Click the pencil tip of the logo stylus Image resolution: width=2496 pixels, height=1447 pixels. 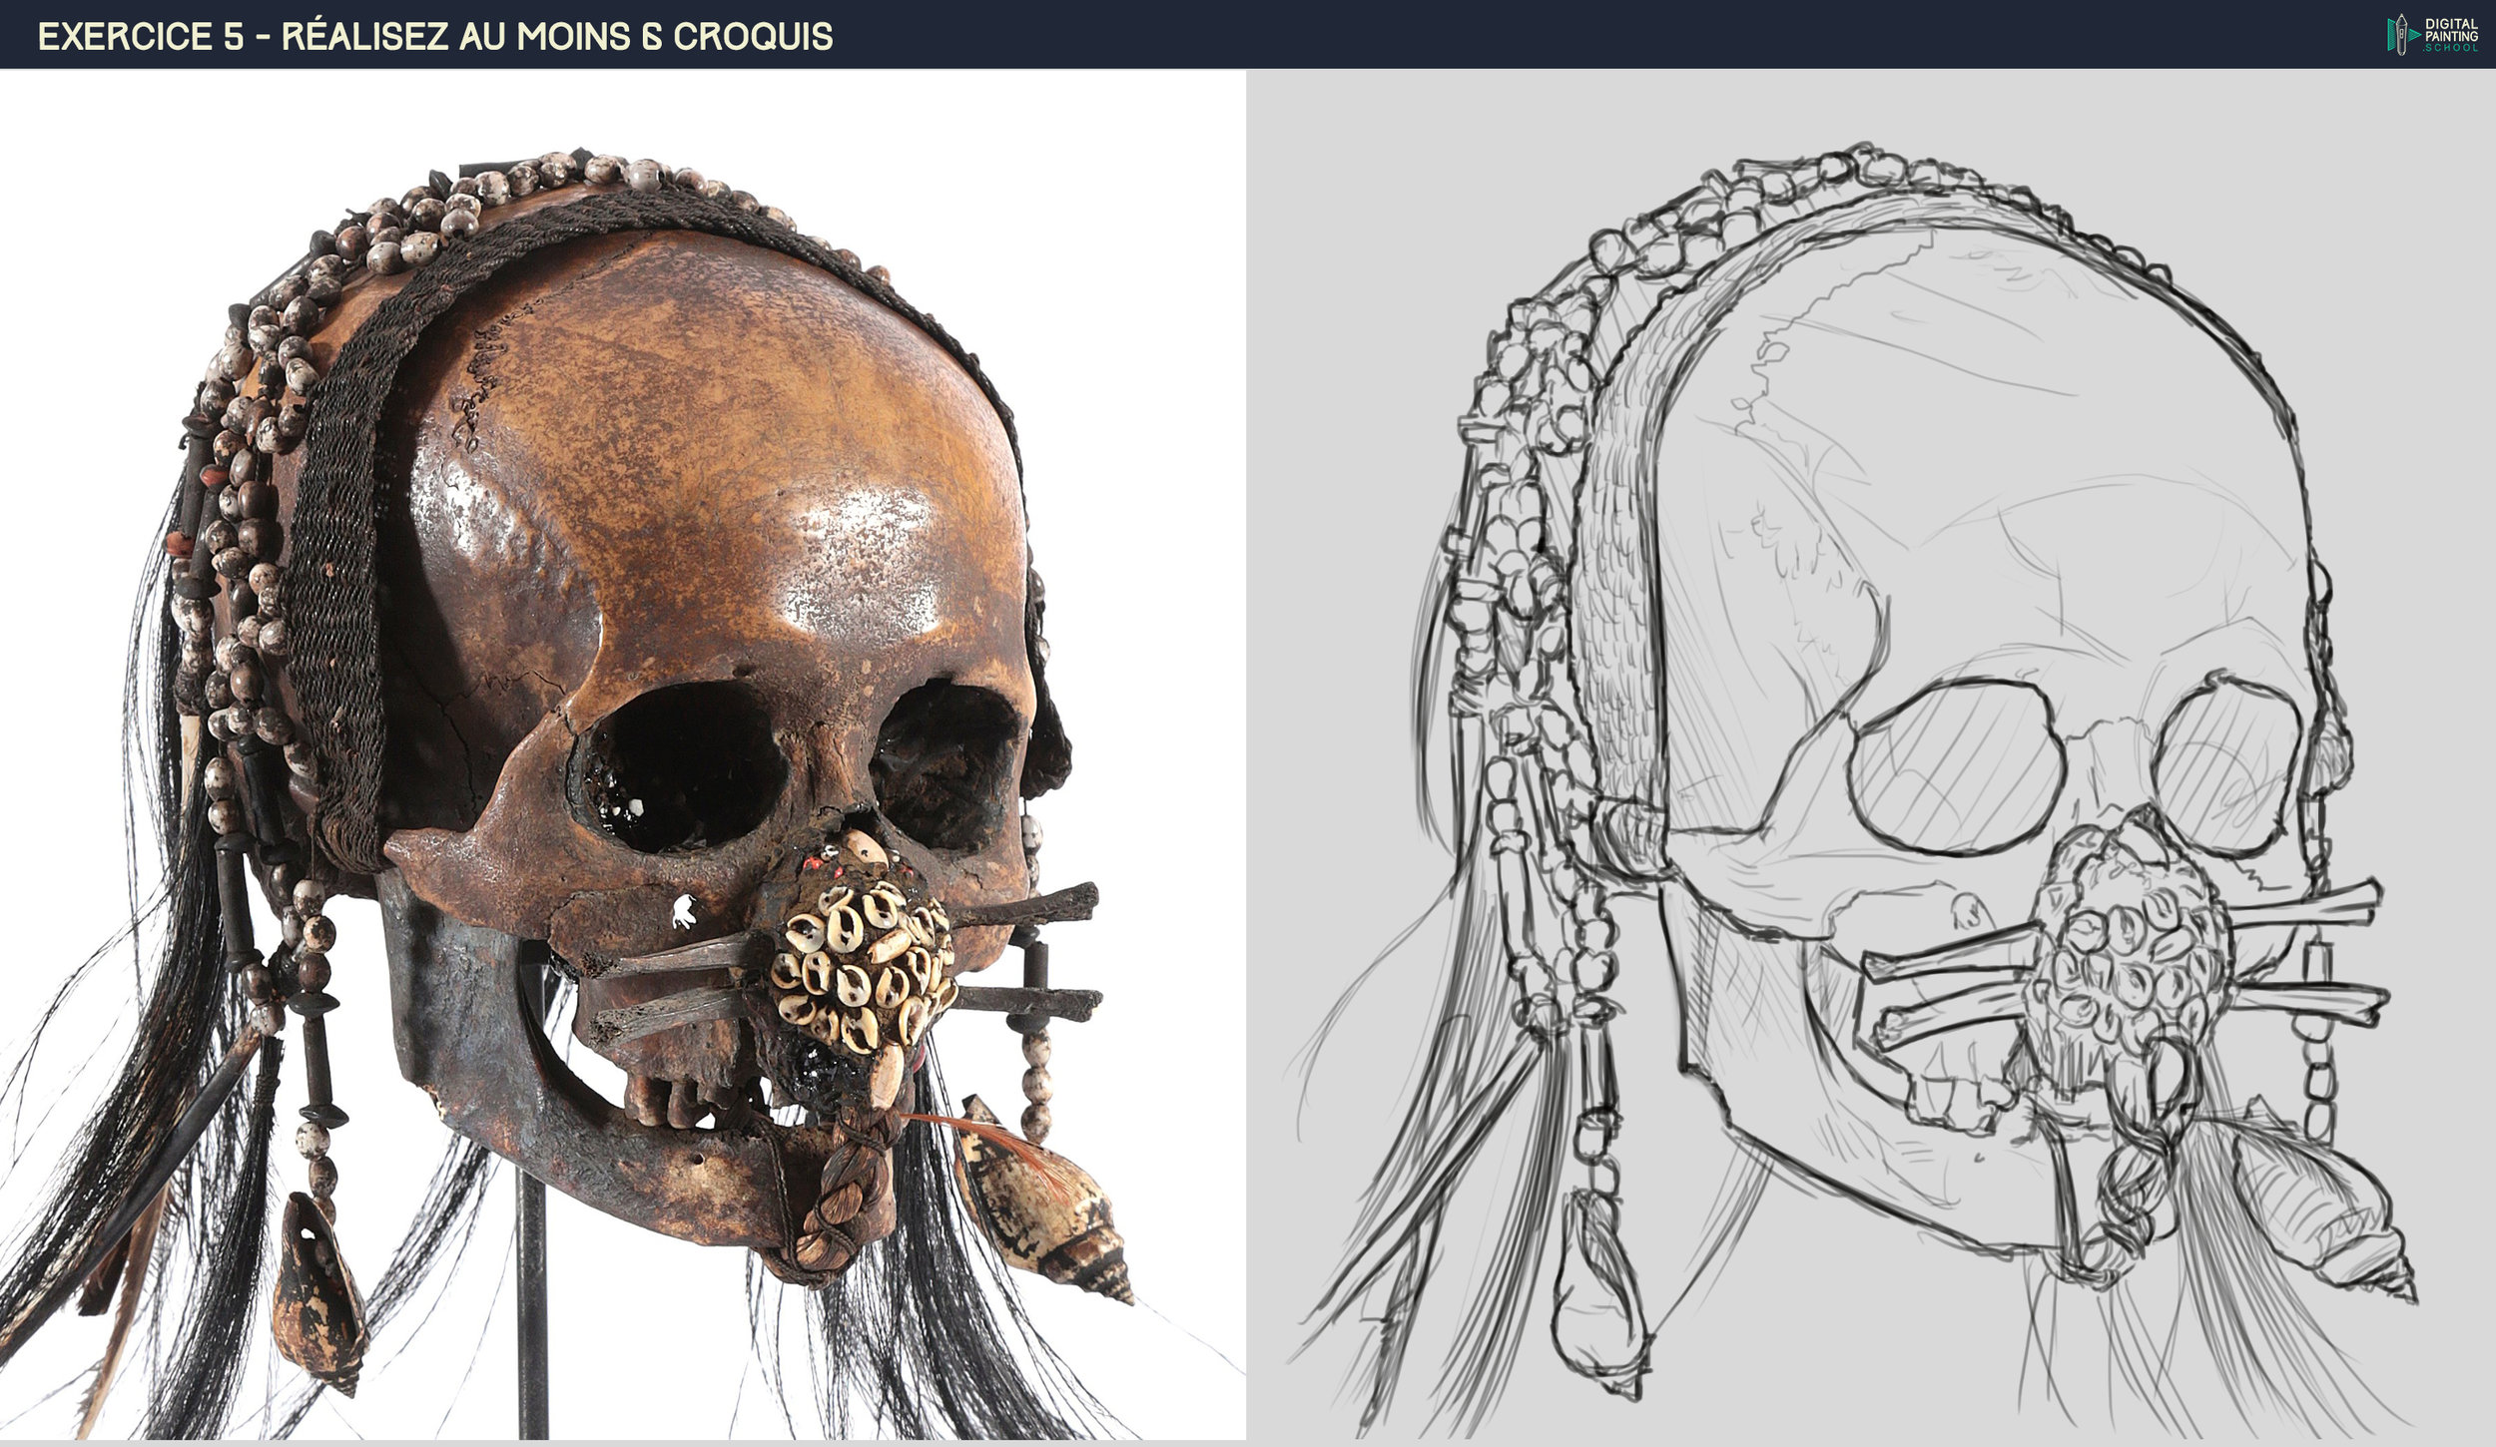(x=2402, y=14)
